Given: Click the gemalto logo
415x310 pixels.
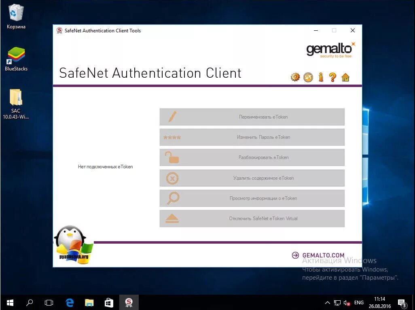Looking at the screenshot, I should (x=330, y=49).
